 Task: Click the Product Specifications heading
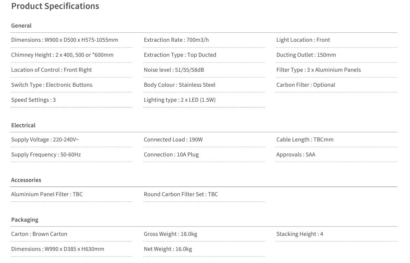55,6
